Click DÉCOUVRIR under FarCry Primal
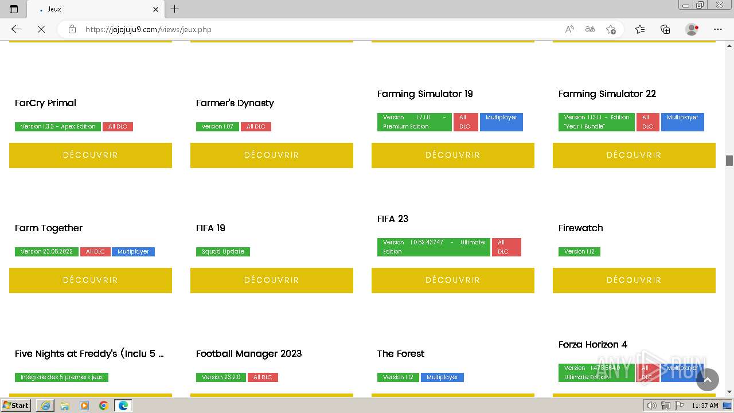Viewport: 734px width, 413px height. click(x=91, y=155)
